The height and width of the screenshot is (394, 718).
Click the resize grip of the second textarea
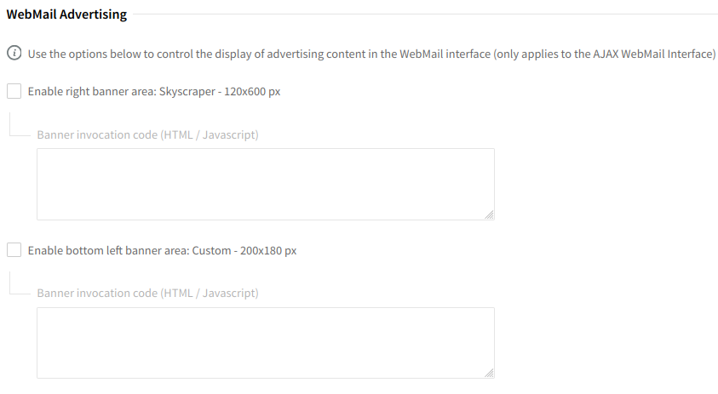coord(489,373)
